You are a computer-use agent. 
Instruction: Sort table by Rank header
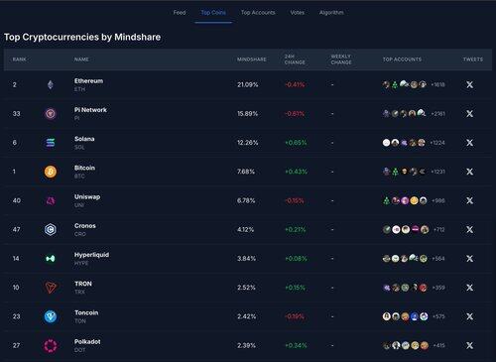(x=20, y=60)
